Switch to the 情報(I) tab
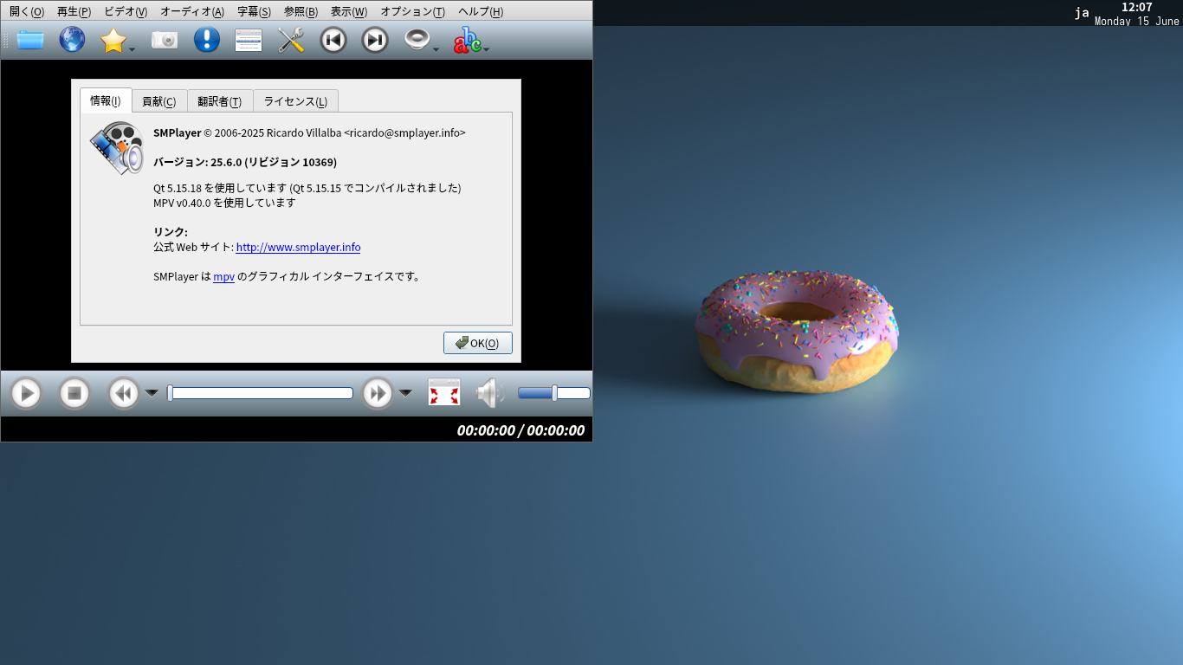The height and width of the screenshot is (665, 1183). [x=106, y=100]
